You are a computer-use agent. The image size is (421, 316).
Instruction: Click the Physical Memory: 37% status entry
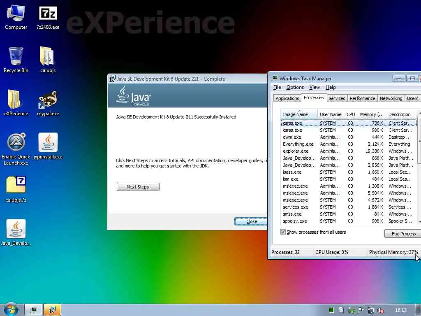[x=393, y=252]
